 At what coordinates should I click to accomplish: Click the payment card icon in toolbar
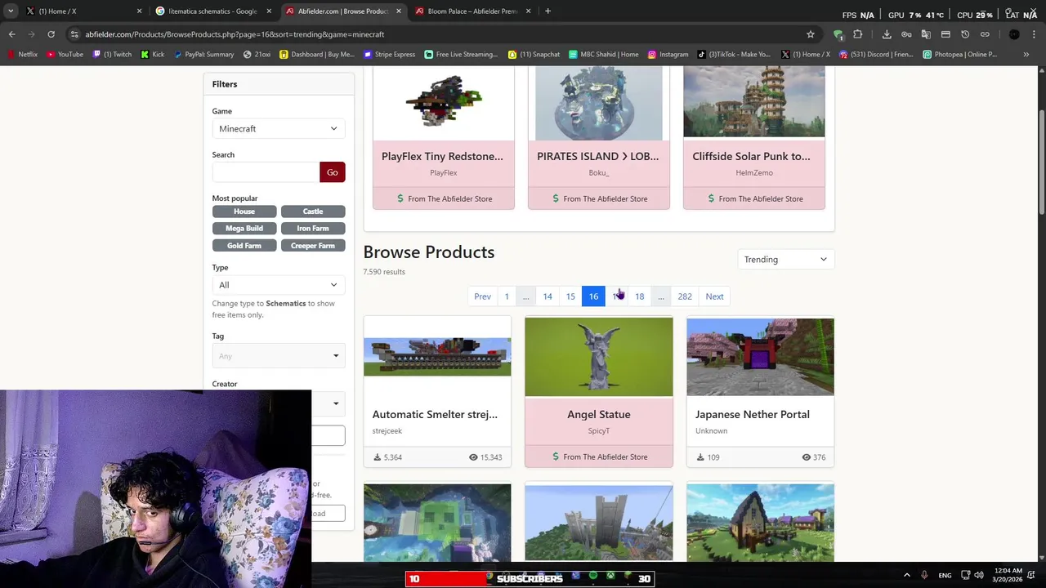pos(945,34)
